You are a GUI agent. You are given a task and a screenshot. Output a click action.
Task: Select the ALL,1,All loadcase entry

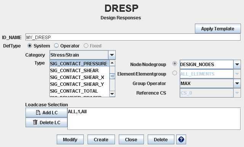[77, 112]
